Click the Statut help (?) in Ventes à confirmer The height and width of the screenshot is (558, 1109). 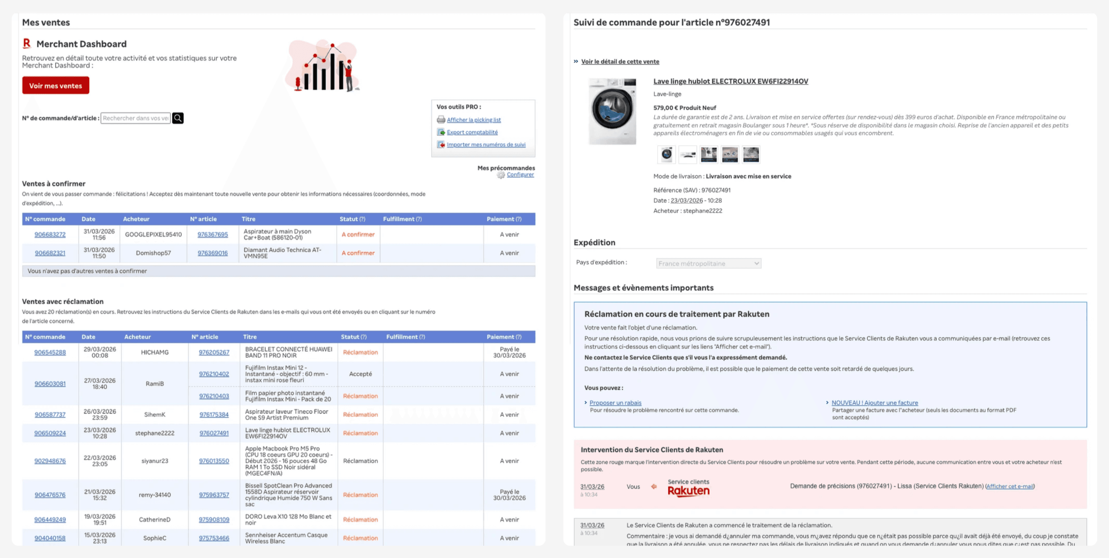pos(362,219)
